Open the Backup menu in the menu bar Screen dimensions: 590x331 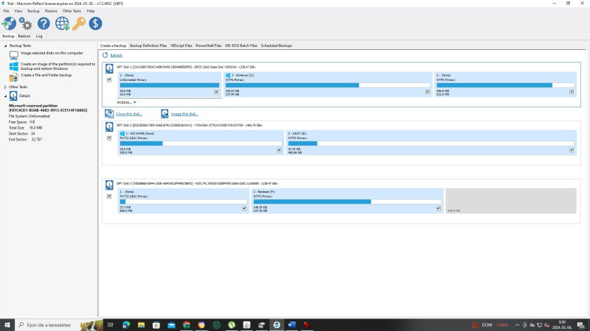33,11
